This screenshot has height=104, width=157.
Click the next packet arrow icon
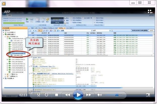click(36, 31)
